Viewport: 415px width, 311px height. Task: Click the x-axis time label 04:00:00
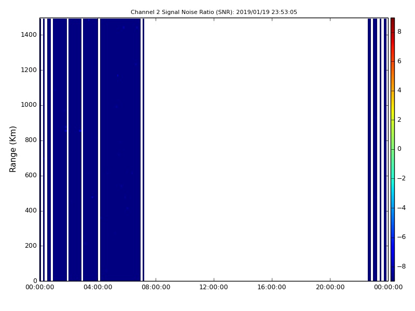[x=98, y=287]
